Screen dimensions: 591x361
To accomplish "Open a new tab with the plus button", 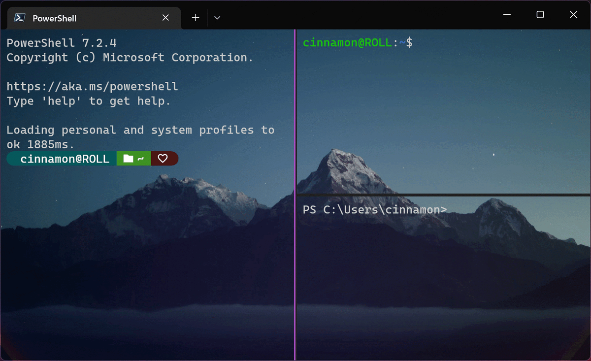I will click(x=196, y=18).
